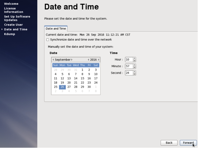Select September 6 in the calendar
The image size is (198, 148).
[x=69, y=74]
